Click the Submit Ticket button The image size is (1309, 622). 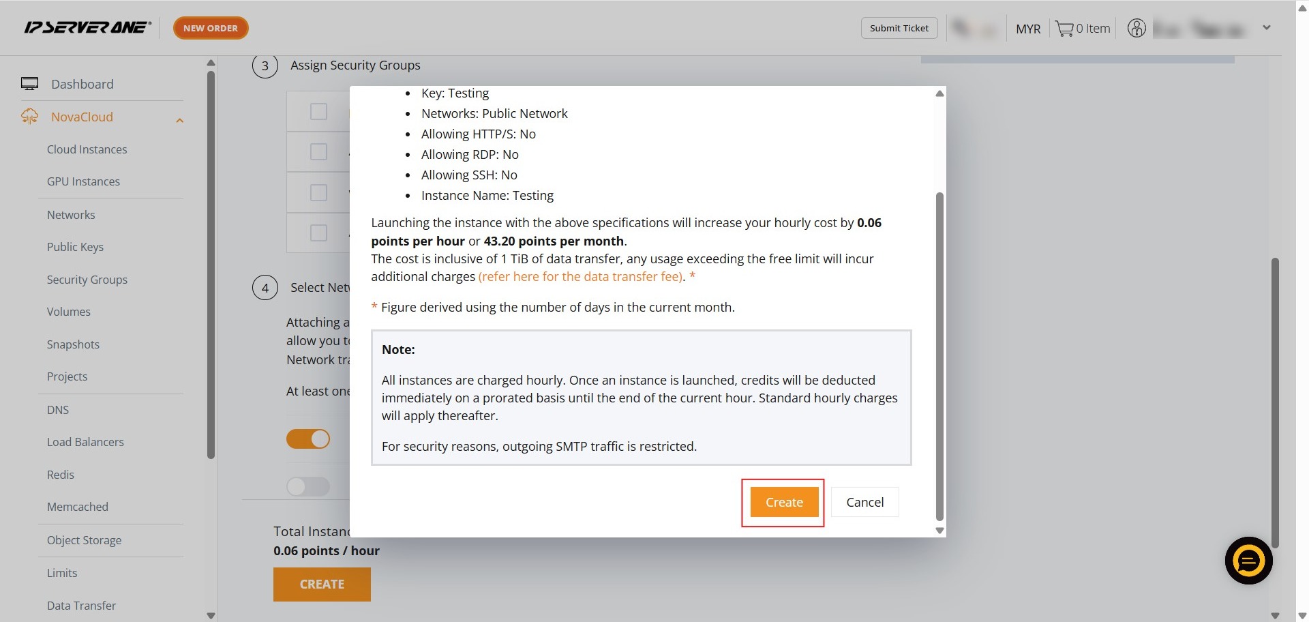pyautogui.click(x=899, y=28)
